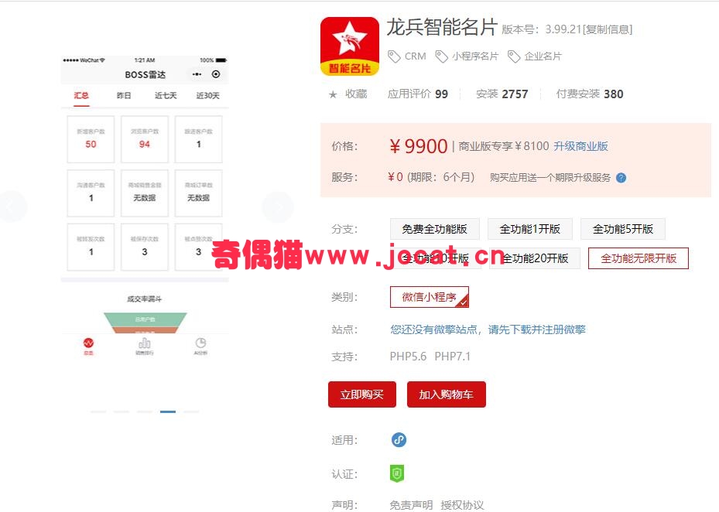Click 付费安装 380 count
The height and width of the screenshot is (512, 719).
590,94
